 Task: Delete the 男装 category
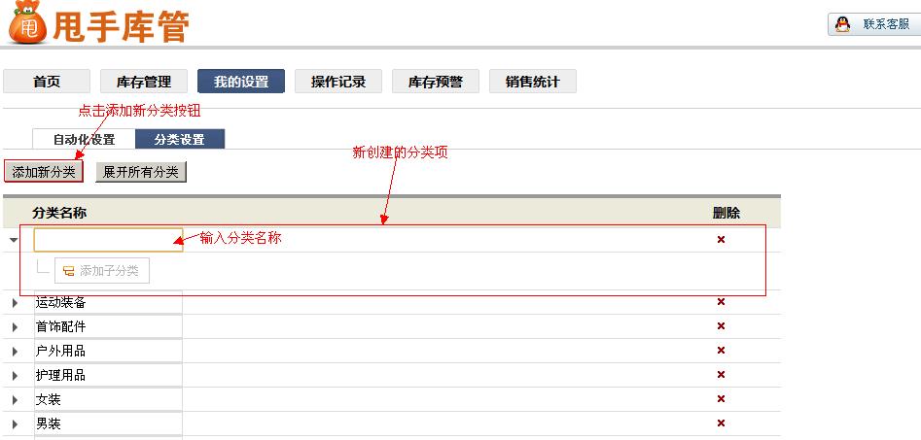(721, 423)
